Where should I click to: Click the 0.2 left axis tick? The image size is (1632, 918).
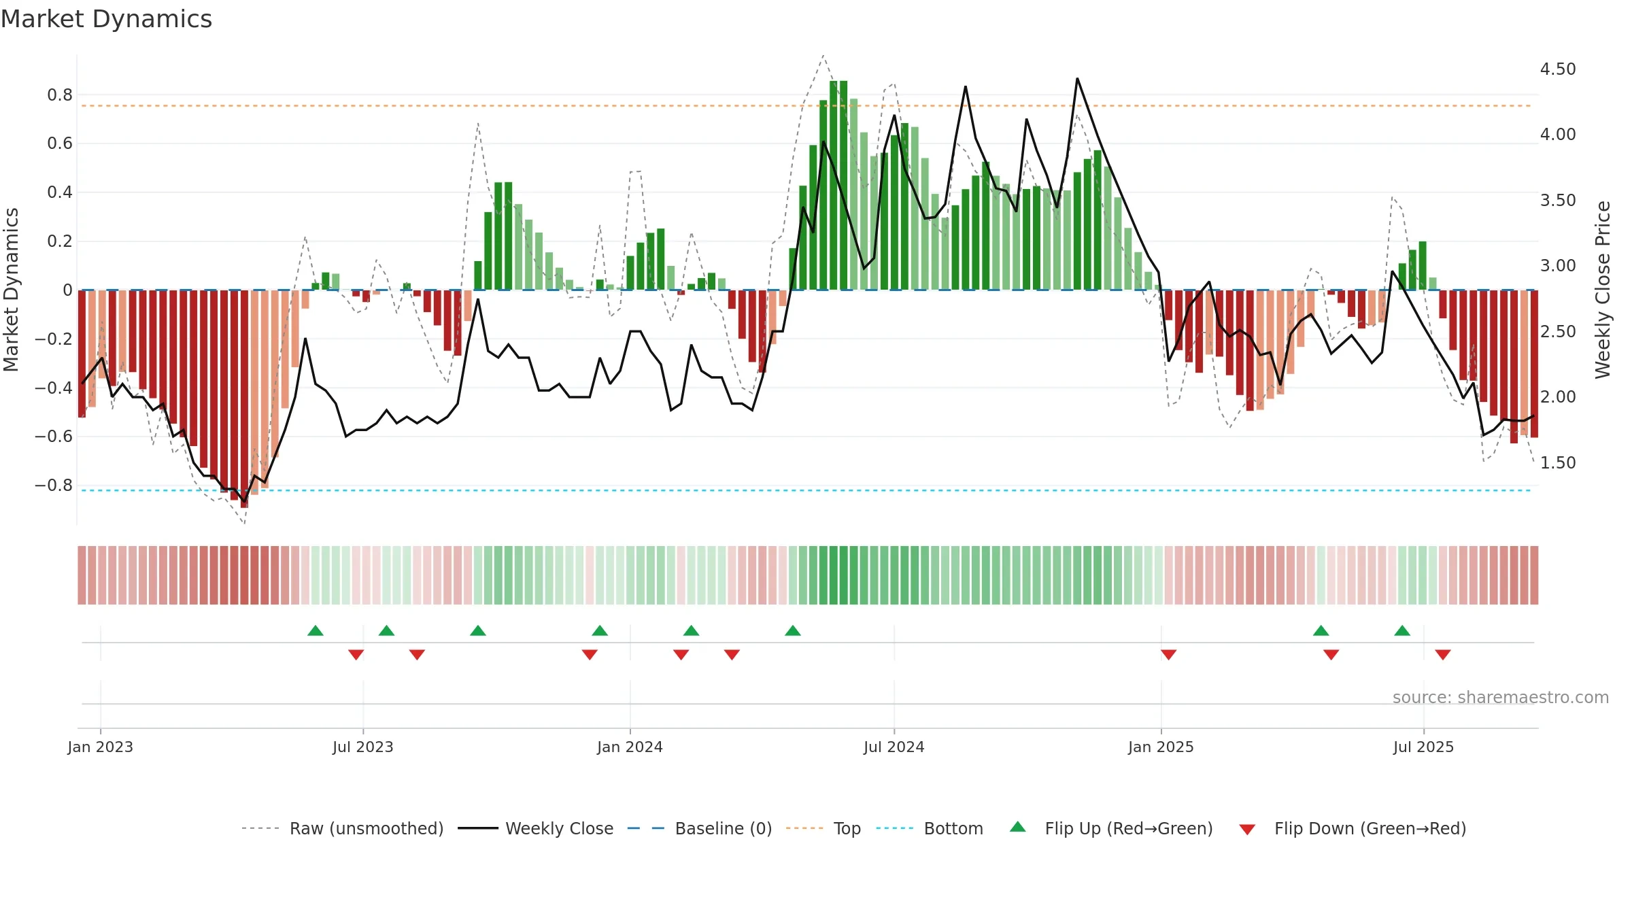click(60, 241)
